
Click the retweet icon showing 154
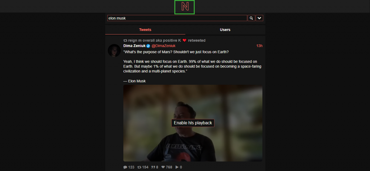pyautogui.click(x=139, y=167)
